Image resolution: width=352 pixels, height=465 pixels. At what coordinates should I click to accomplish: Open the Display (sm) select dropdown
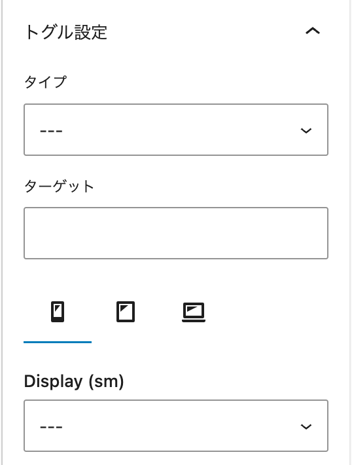pyautogui.click(x=176, y=426)
